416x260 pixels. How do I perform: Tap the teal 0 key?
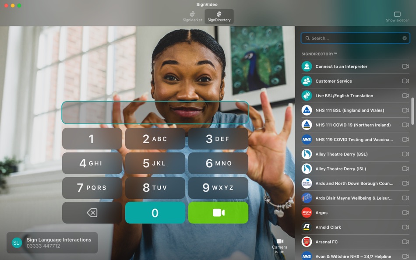(155, 213)
